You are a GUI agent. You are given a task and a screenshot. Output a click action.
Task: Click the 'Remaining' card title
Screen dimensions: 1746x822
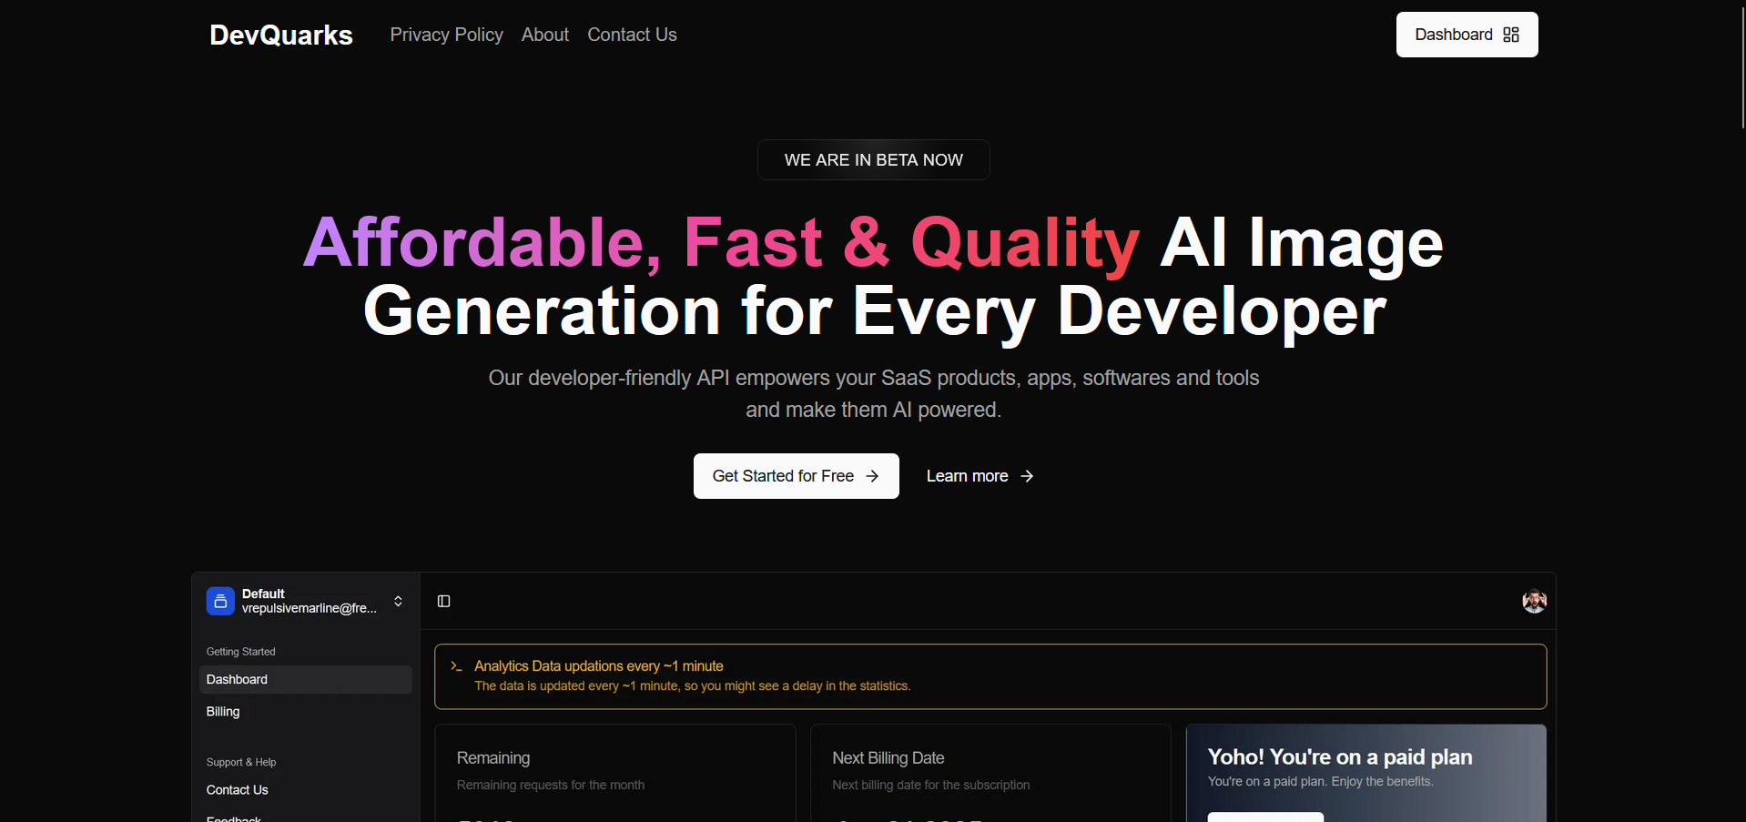point(492,757)
